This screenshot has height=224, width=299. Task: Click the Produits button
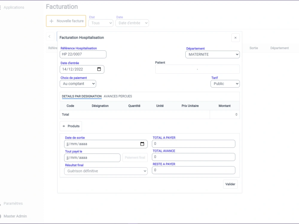click(71, 126)
